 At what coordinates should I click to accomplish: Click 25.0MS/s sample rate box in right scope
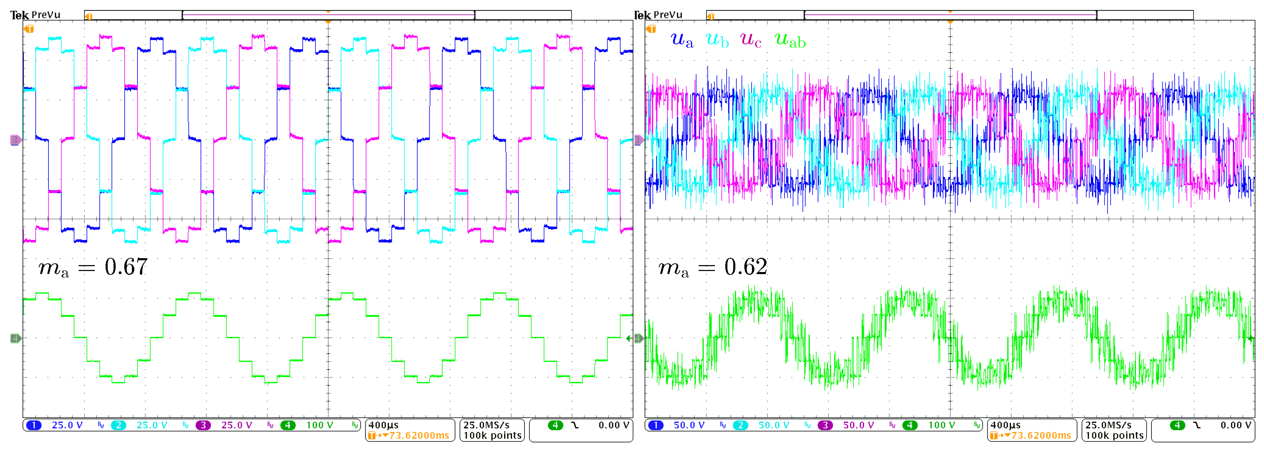1108,425
